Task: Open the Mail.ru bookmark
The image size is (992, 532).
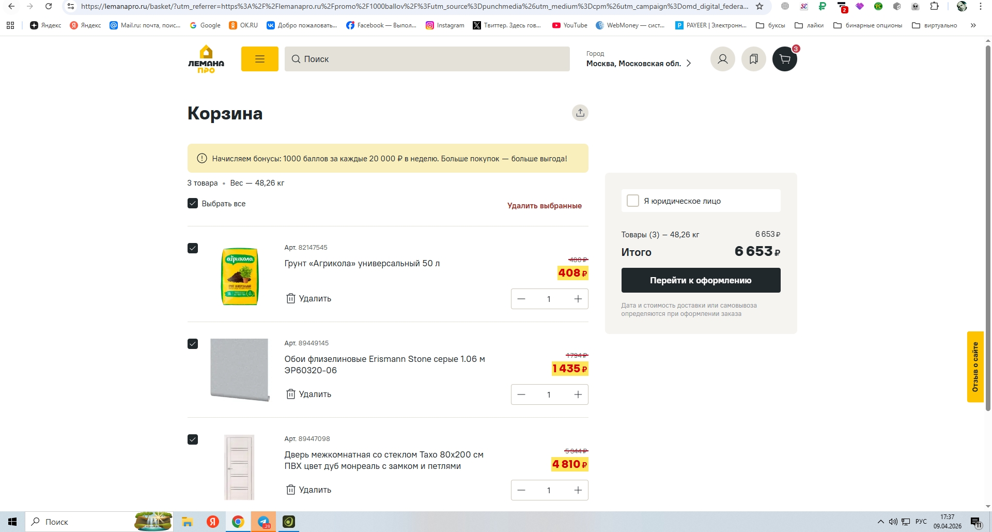Action: pos(145,25)
